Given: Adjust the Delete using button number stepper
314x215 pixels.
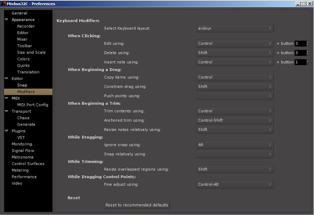Looking at the screenshot, I should (308, 53).
